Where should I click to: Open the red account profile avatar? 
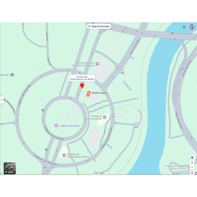(x=192, y=27)
